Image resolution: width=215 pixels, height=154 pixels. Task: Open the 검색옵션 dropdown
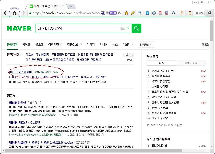[146, 44]
